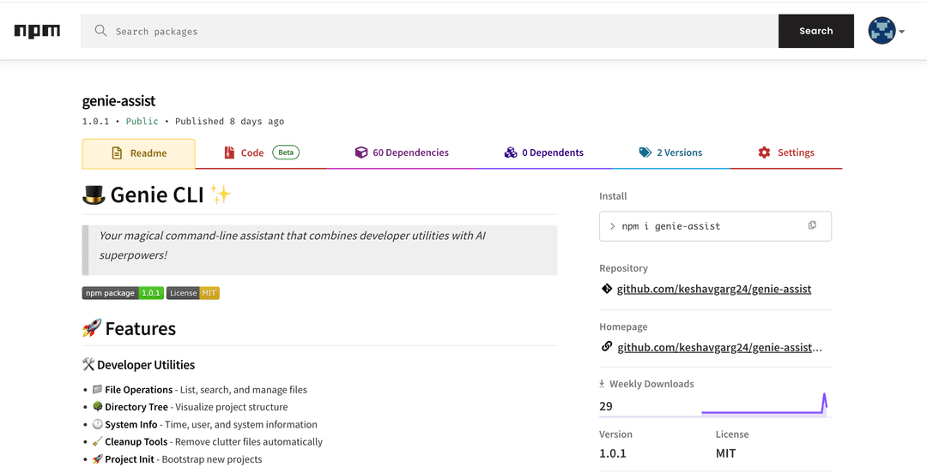This screenshot has width=927, height=473.
Task: Show the 2 Versions tab
Action: (x=670, y=153)
